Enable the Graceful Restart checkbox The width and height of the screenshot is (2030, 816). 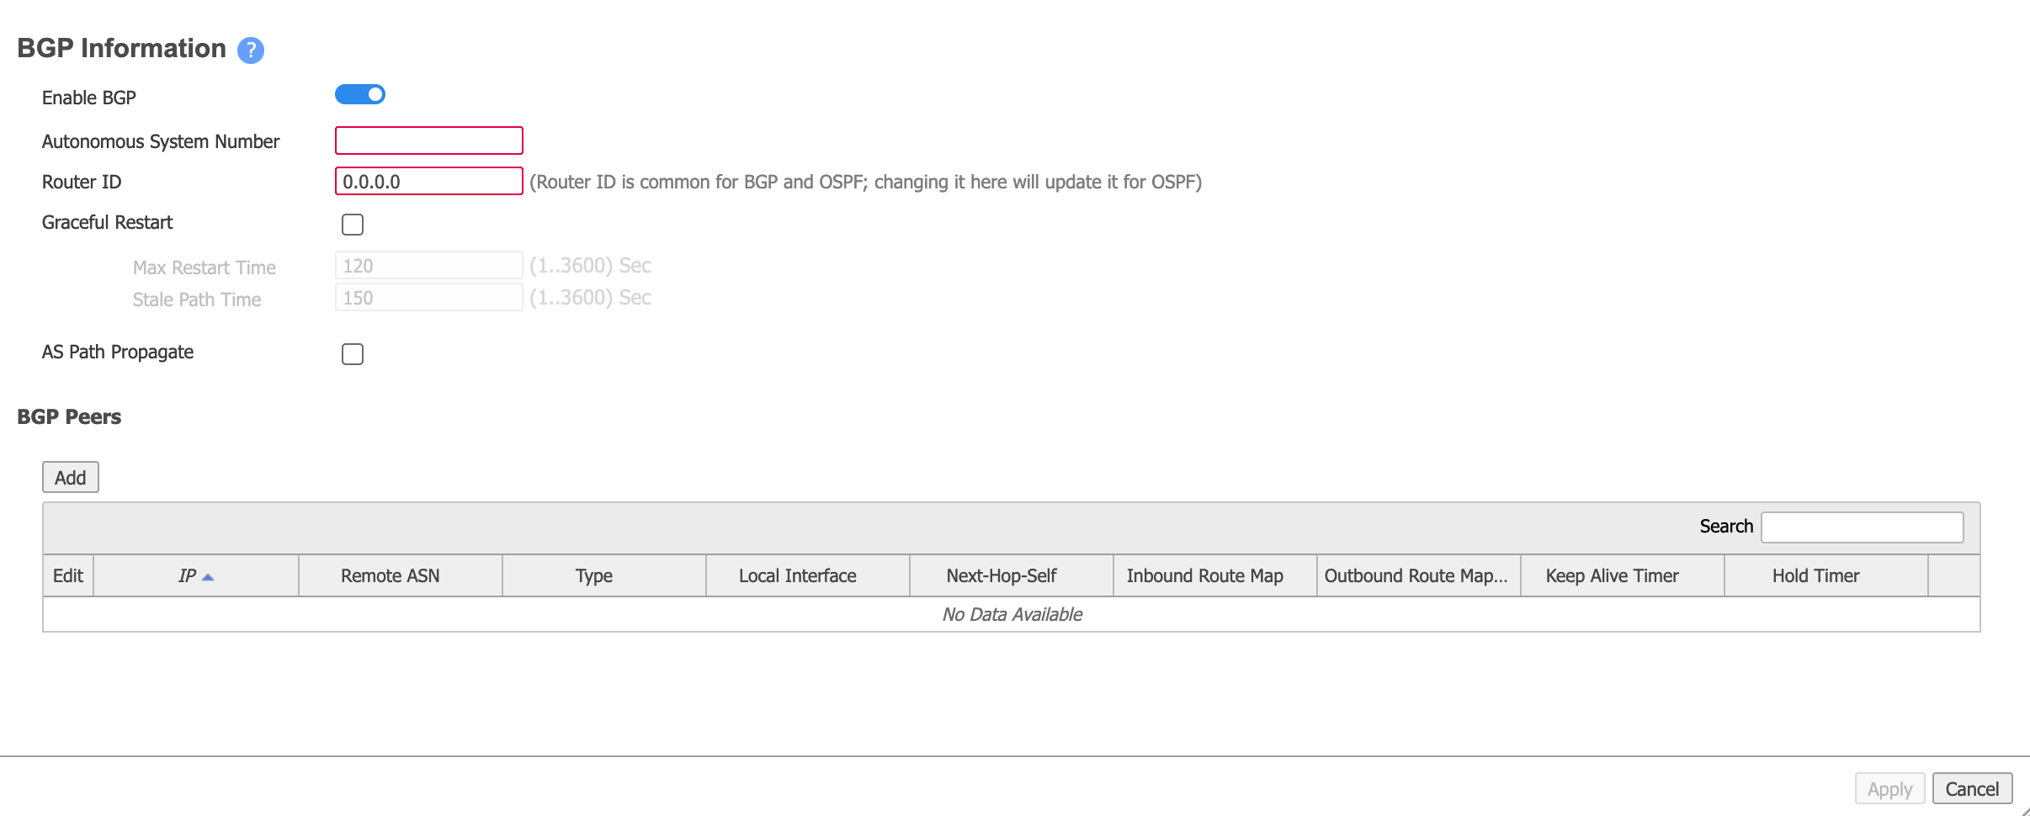pyautogui.click(x=353, y=224)
